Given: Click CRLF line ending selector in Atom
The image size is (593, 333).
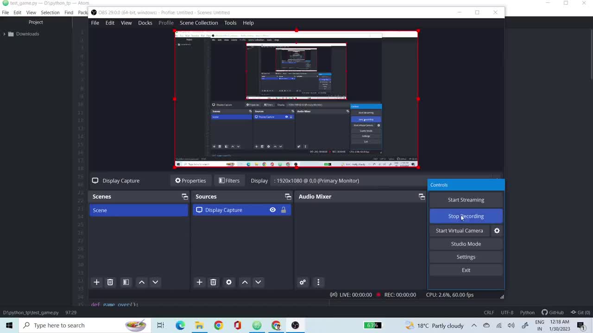Looking at the screenshot, I should [x=489, y=312].
